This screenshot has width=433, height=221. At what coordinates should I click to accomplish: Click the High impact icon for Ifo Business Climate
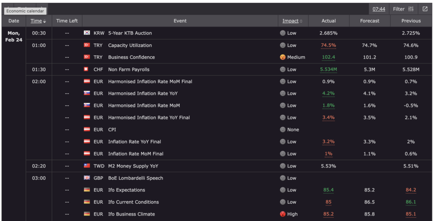pos(282,214)
